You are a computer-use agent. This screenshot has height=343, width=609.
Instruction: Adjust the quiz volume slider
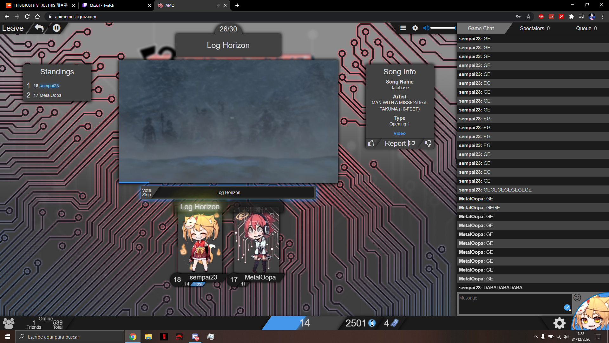443,28
